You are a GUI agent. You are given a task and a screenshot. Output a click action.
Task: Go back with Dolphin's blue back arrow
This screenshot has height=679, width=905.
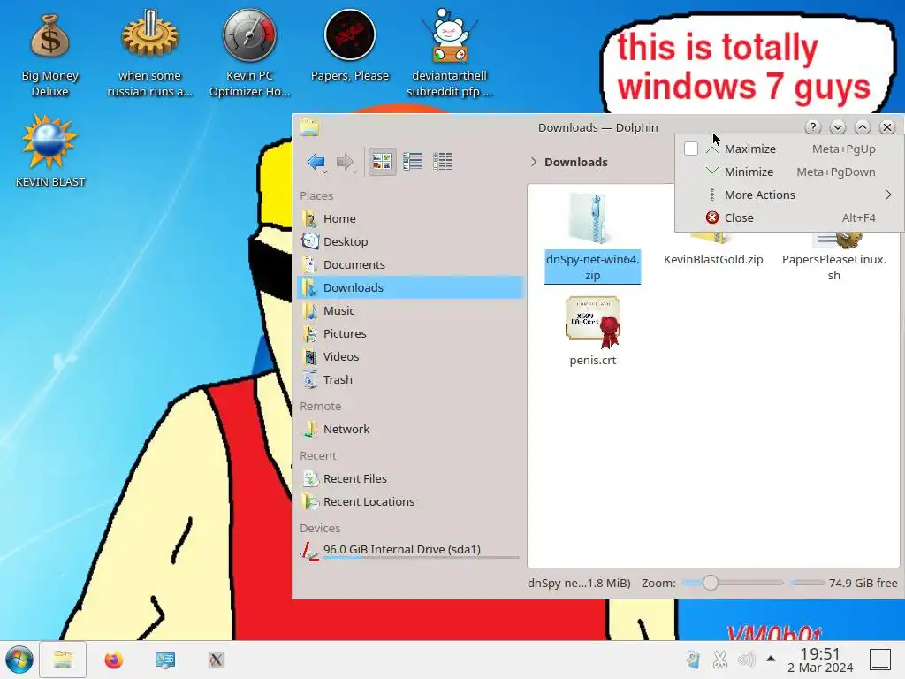(316, 162)
